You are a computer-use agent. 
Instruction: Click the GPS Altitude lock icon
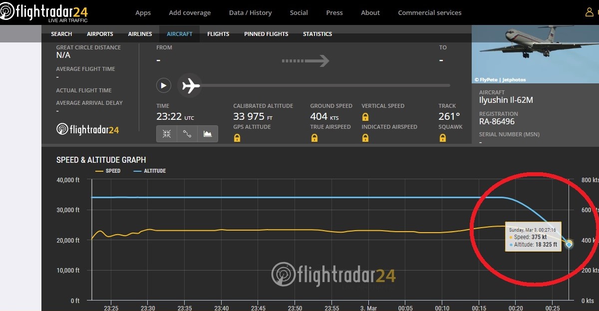pos(237,138)
